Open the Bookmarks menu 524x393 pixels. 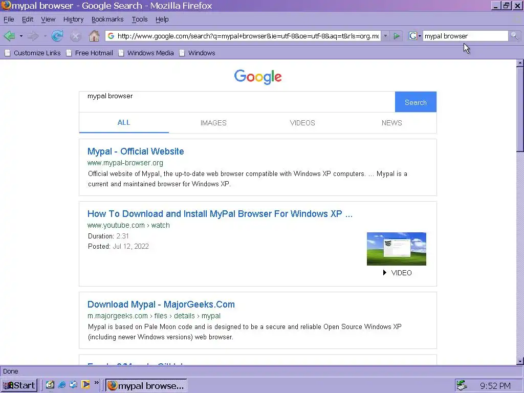pos(107,19)
